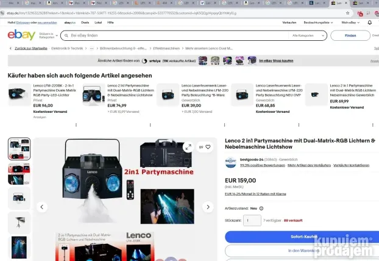Viewport: 379px width, 261px height.
Task: Select the first product thumbnail in gallery
Action: [x=19, y=149]
